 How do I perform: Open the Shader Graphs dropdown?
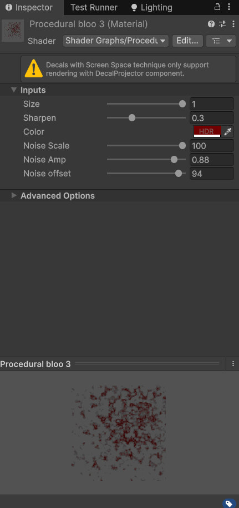(116, 41)
